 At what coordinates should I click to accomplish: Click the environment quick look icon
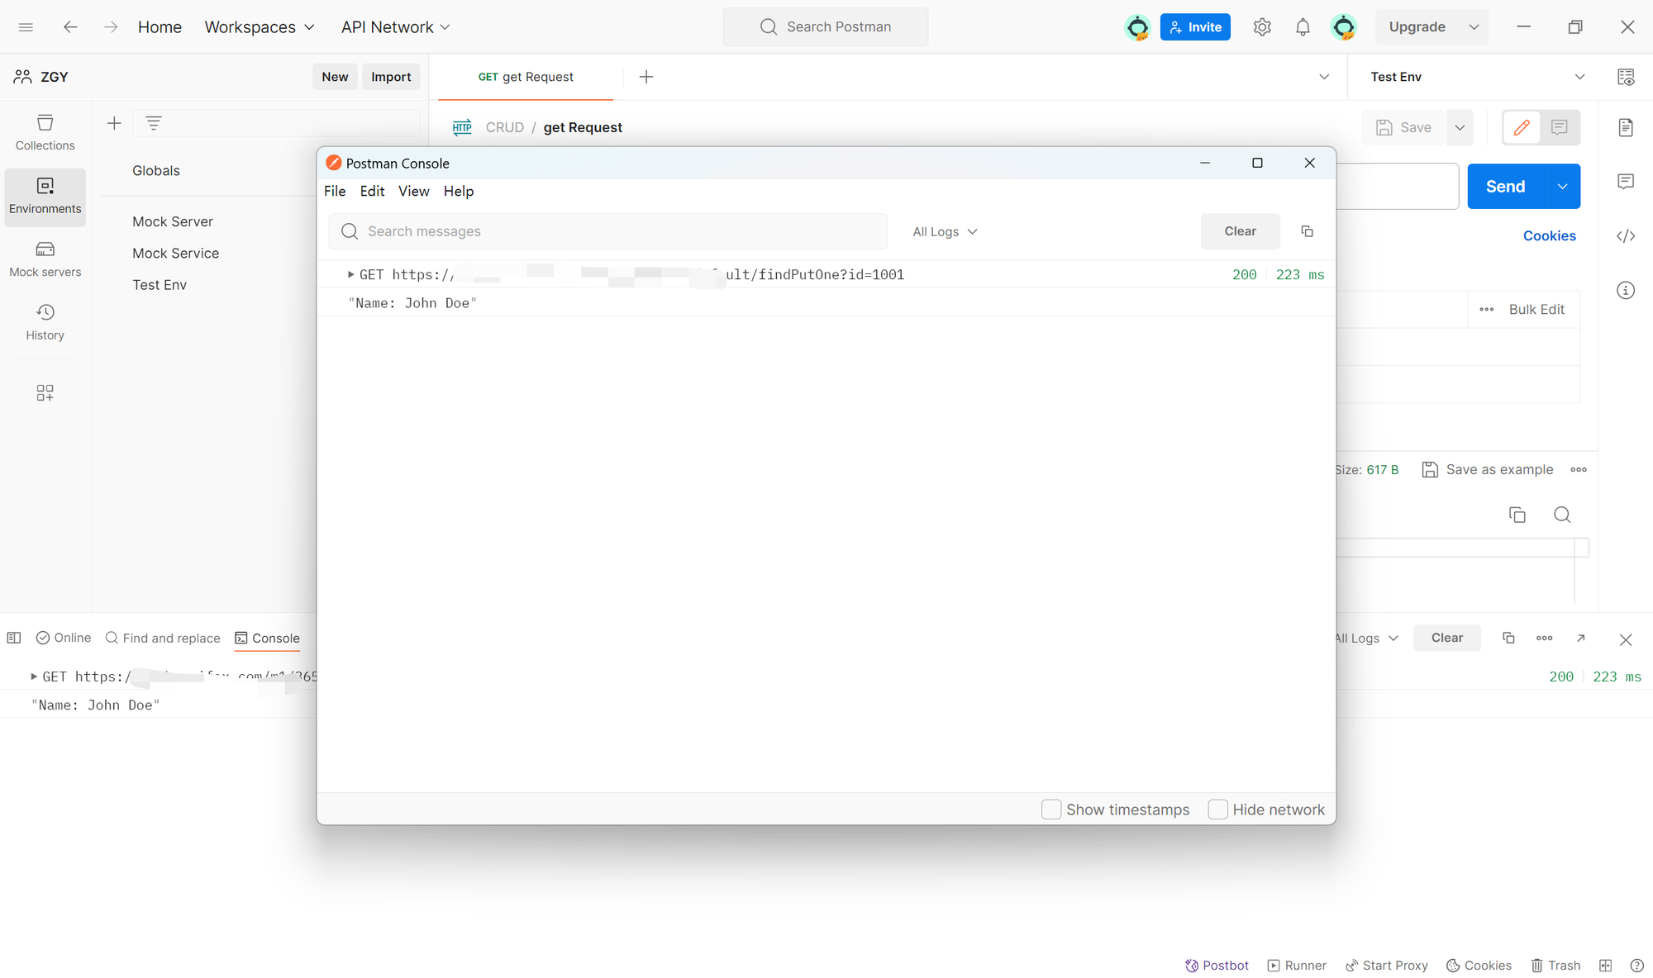1626,77
